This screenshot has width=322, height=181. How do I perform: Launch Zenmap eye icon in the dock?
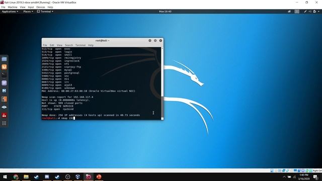[4, 107]
